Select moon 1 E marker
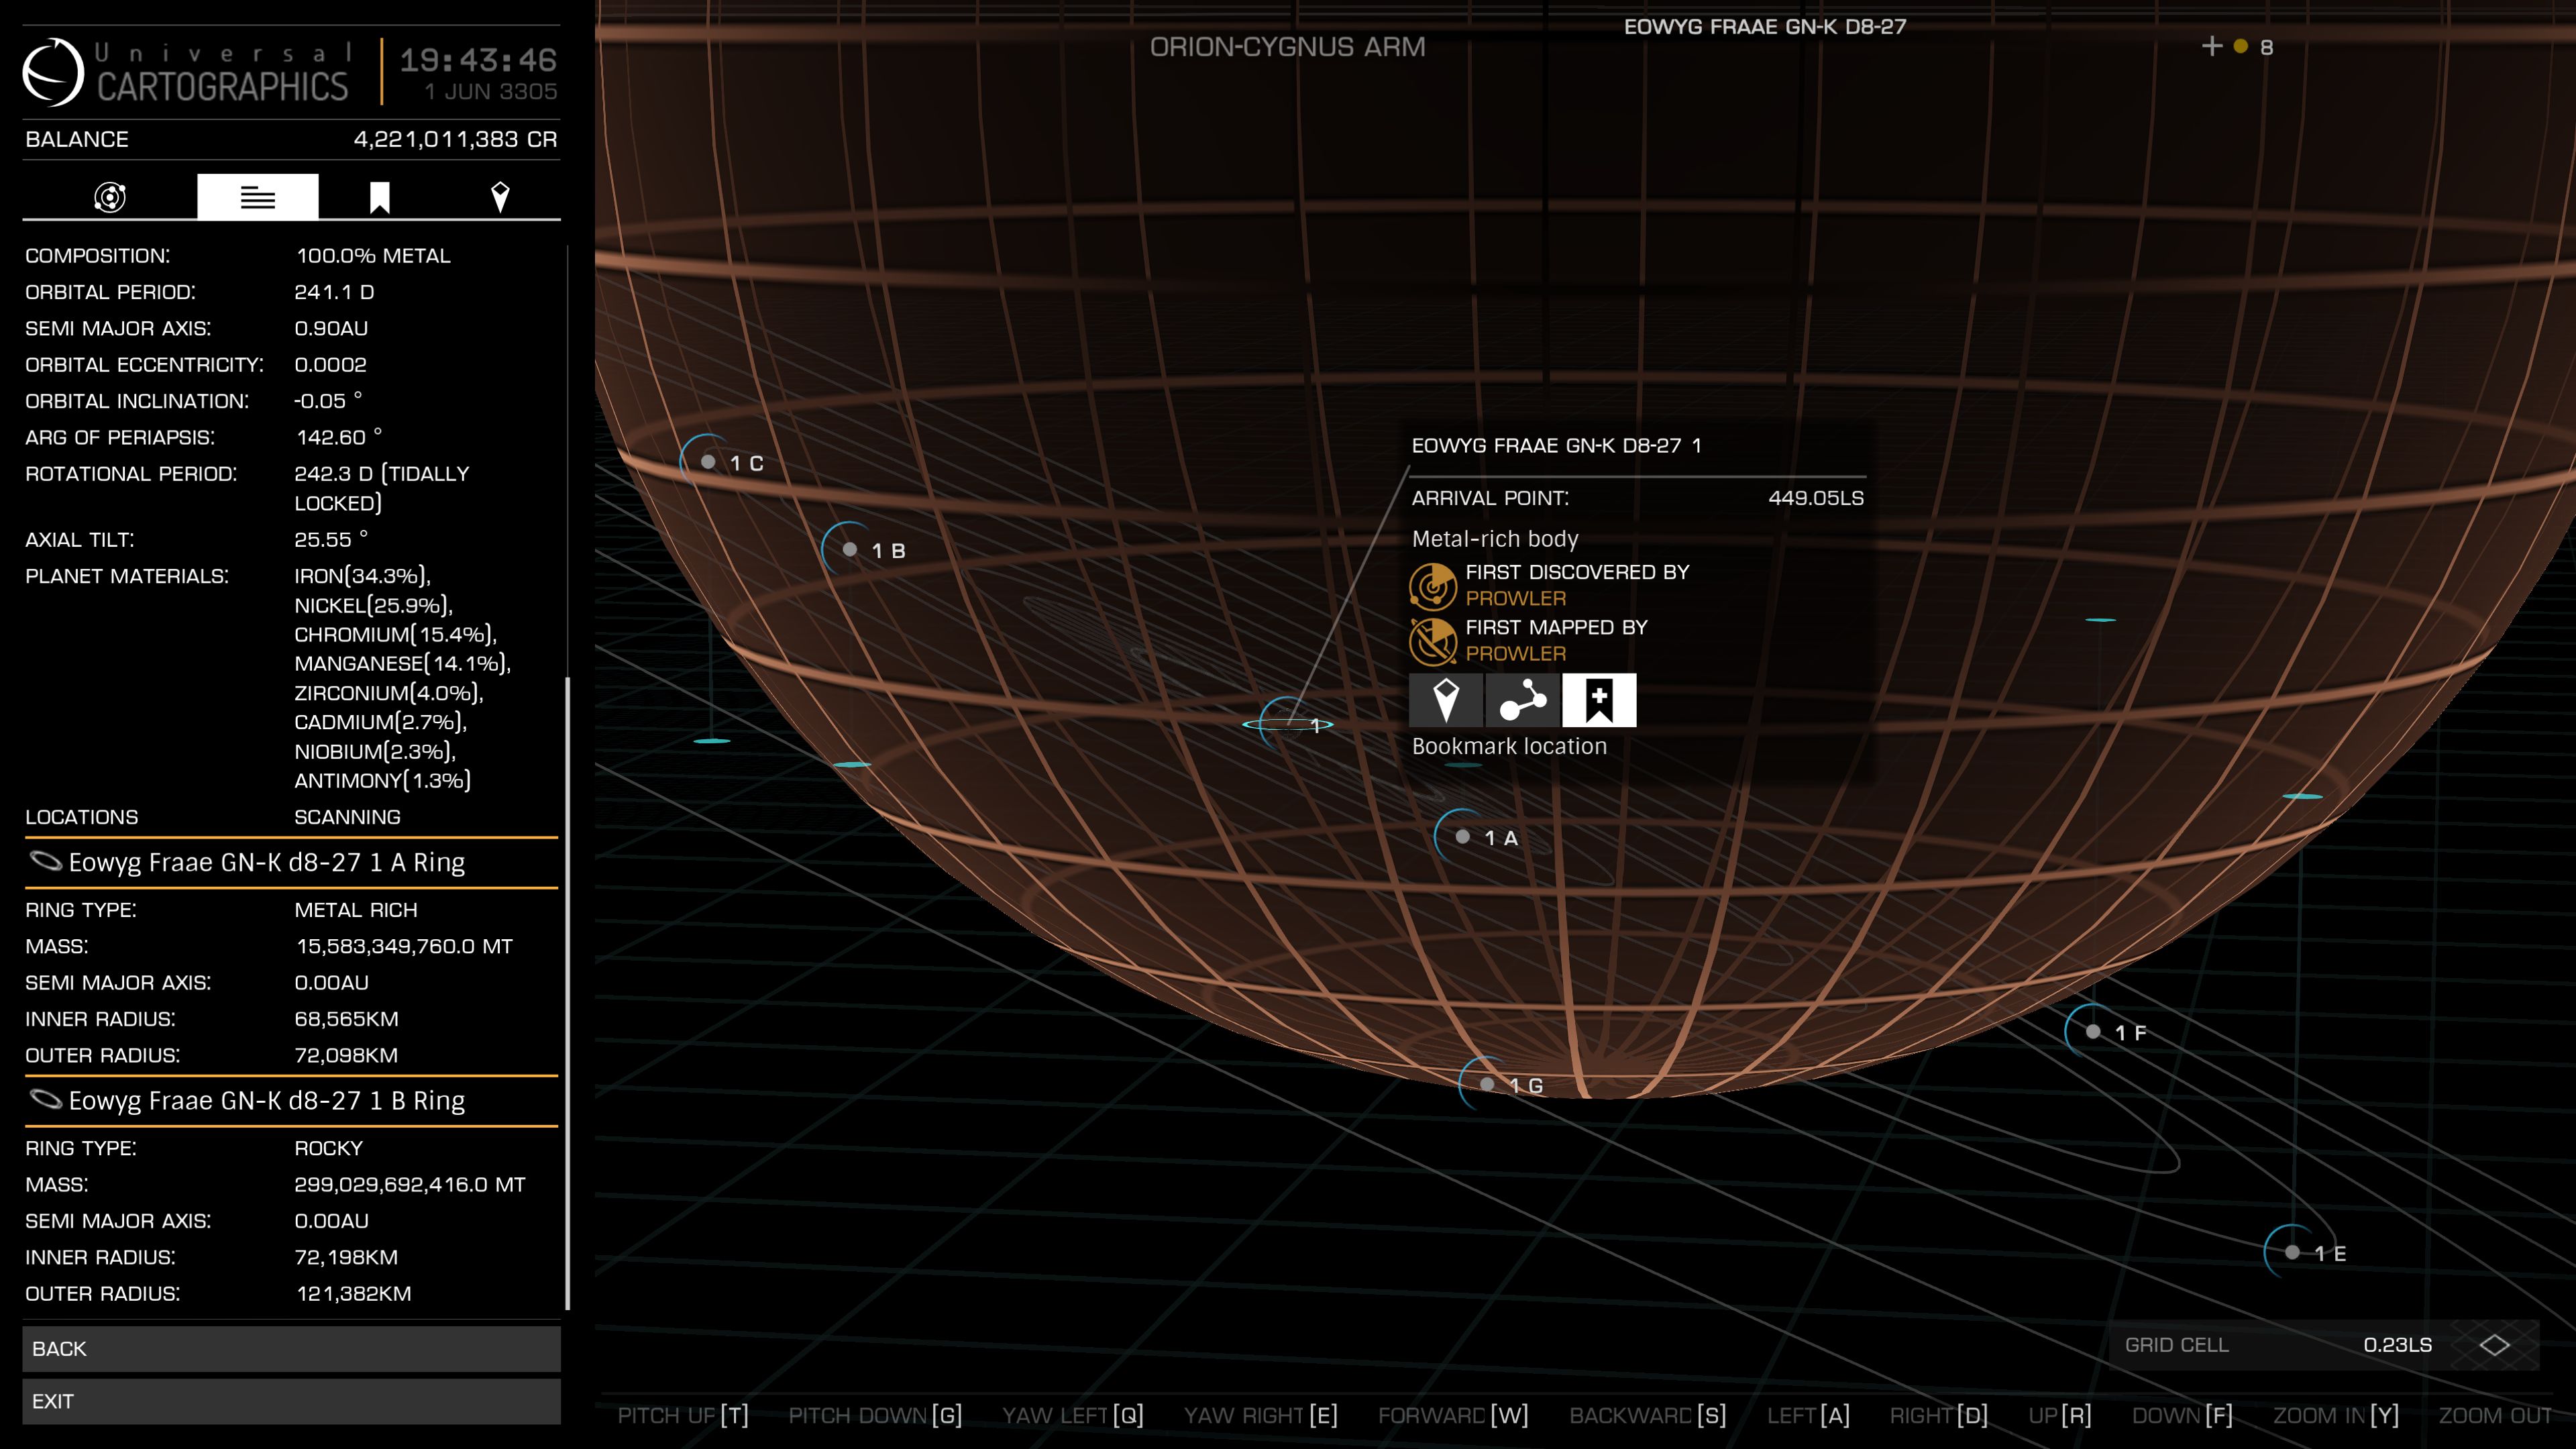 [2292, 1252]
